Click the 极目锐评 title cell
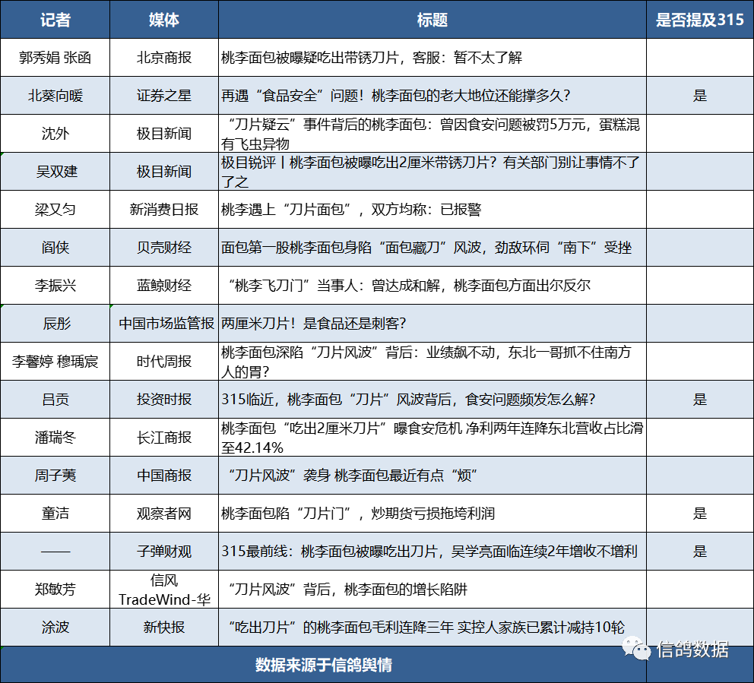 [432, 172]
